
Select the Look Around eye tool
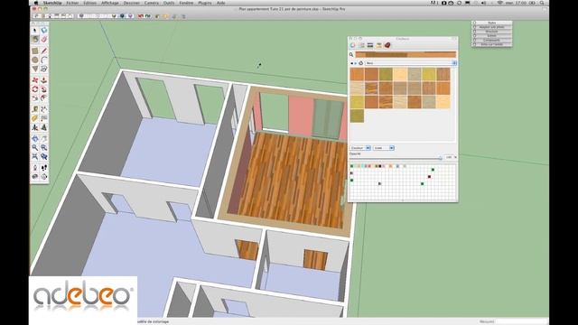35,177
